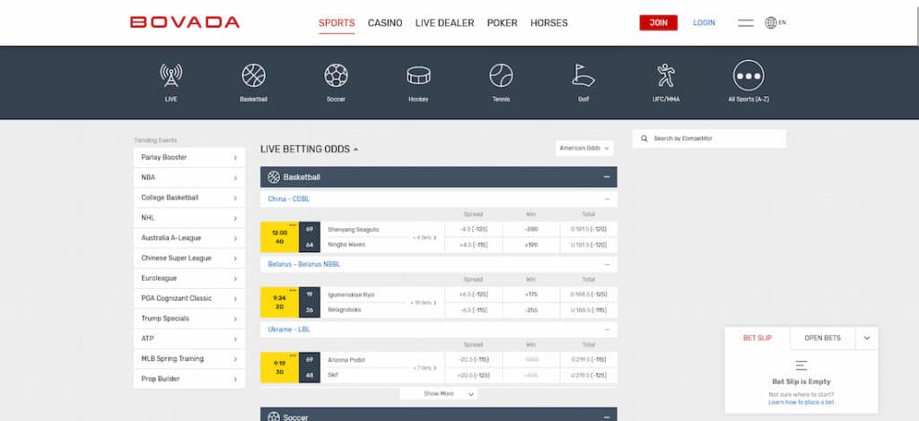919x421 pixels.
Task: Open the American Odds dropdown
Action: (x=584, y=148)
